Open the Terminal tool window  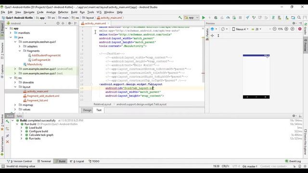44,161
